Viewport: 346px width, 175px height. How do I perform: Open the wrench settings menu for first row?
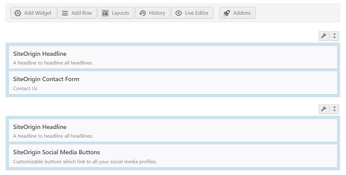(324, 36)
